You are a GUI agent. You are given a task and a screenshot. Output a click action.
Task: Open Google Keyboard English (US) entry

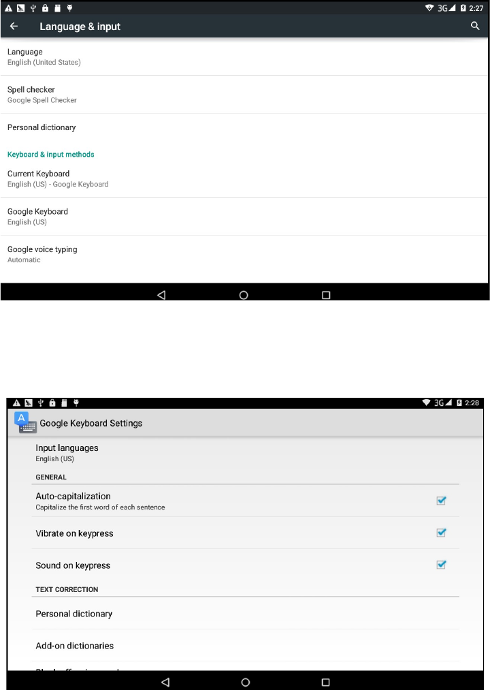click(244, 217)
